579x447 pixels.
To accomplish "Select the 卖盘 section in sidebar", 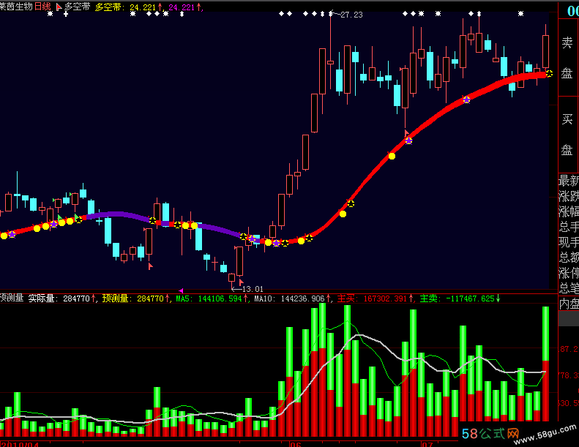I will click(567, 58).
